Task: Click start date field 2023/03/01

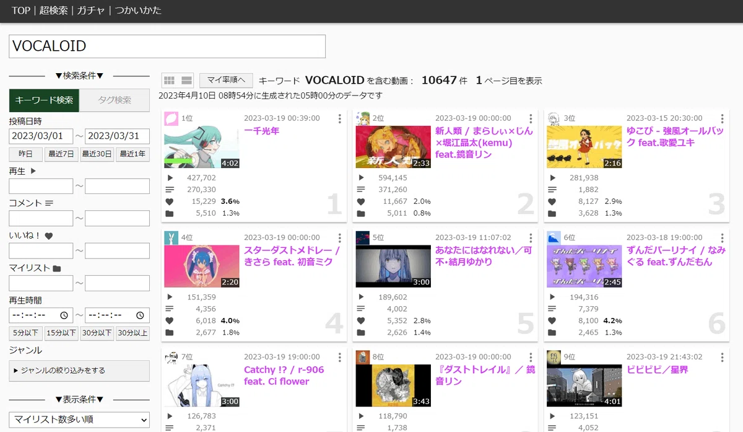Action: (41, 136)
